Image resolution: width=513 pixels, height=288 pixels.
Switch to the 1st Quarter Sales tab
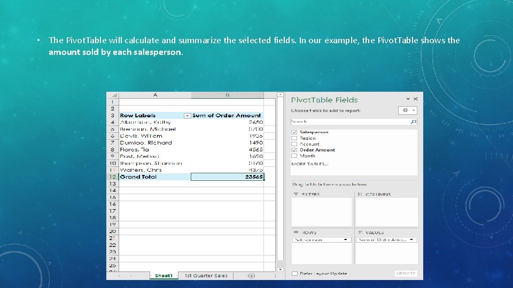pos(206,276)
